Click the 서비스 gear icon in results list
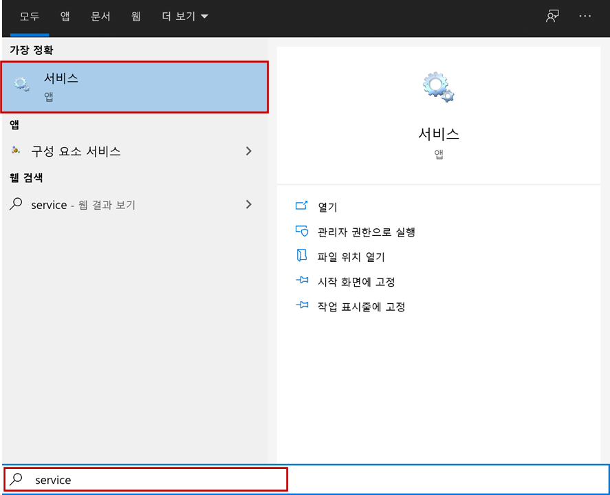The height and width of the screenshot is (495, 610). click(x=21, y=84)
